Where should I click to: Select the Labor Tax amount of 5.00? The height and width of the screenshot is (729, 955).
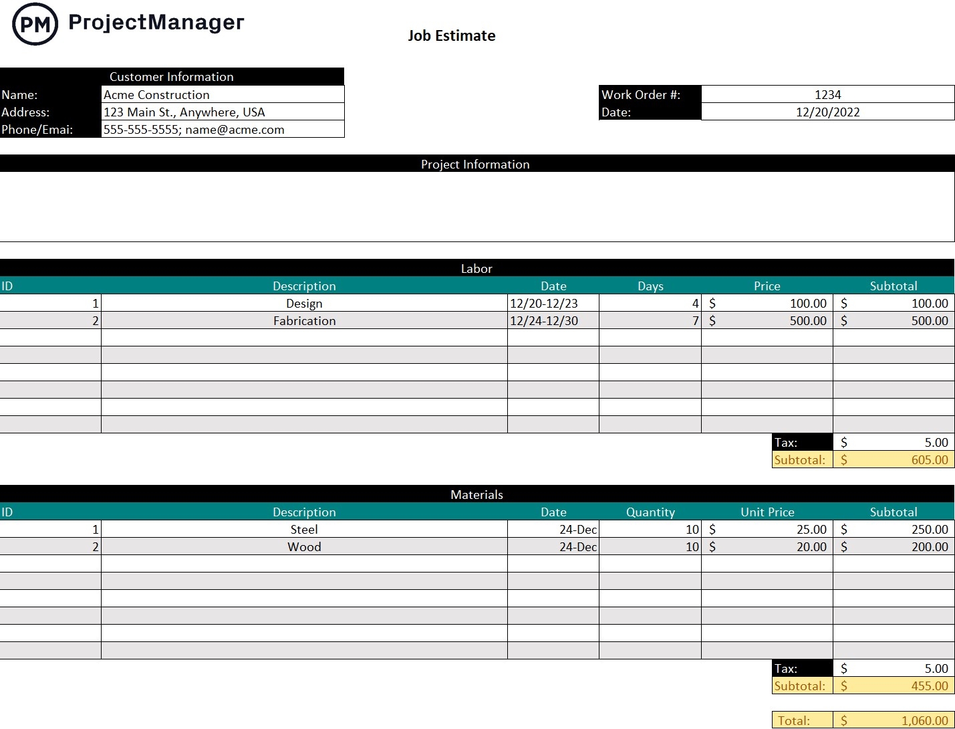click(894, 442)
